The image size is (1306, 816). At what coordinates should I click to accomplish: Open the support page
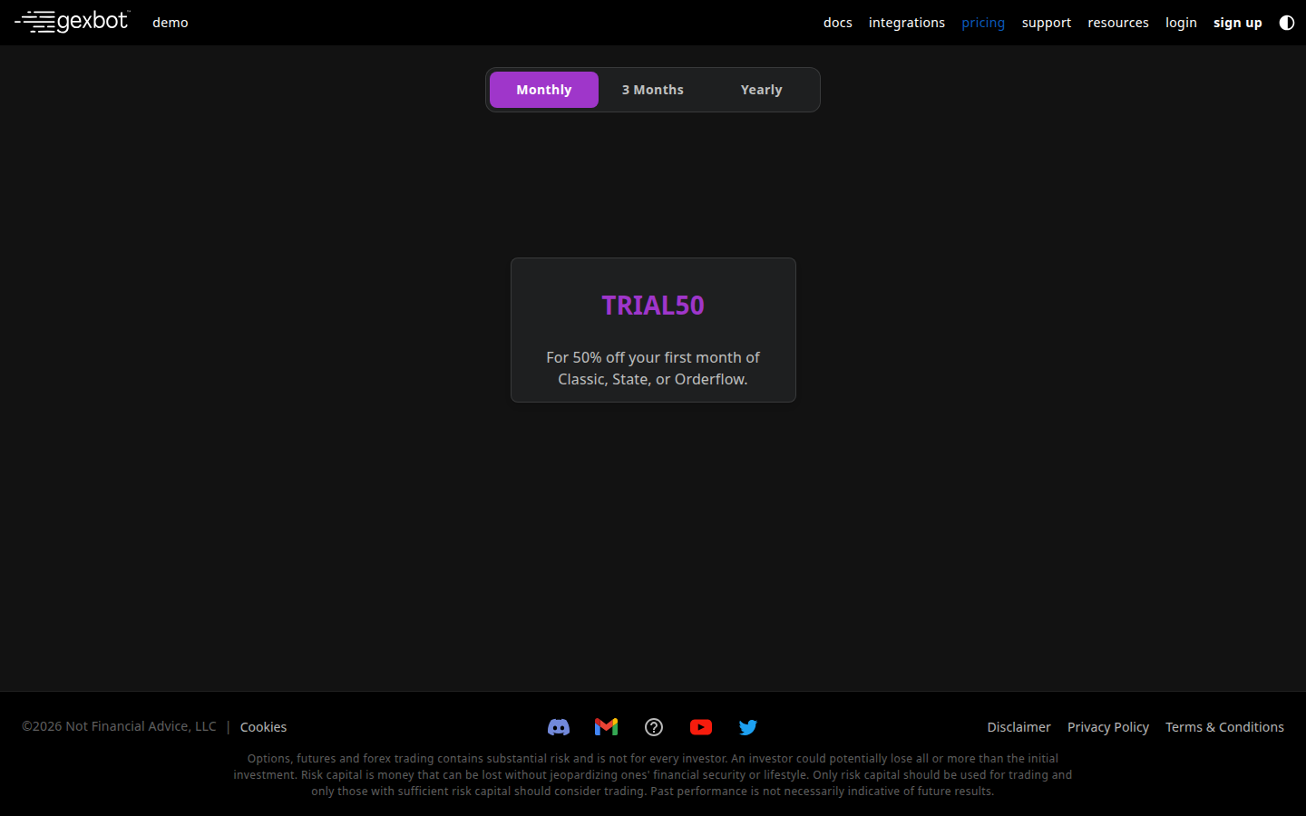click(1047, 23)
